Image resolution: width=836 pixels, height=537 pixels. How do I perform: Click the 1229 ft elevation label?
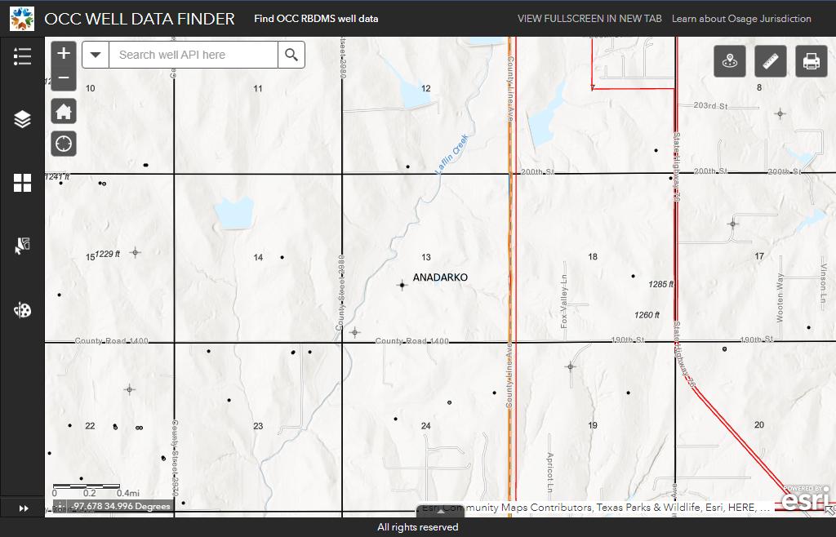click(x=107, y=254)
